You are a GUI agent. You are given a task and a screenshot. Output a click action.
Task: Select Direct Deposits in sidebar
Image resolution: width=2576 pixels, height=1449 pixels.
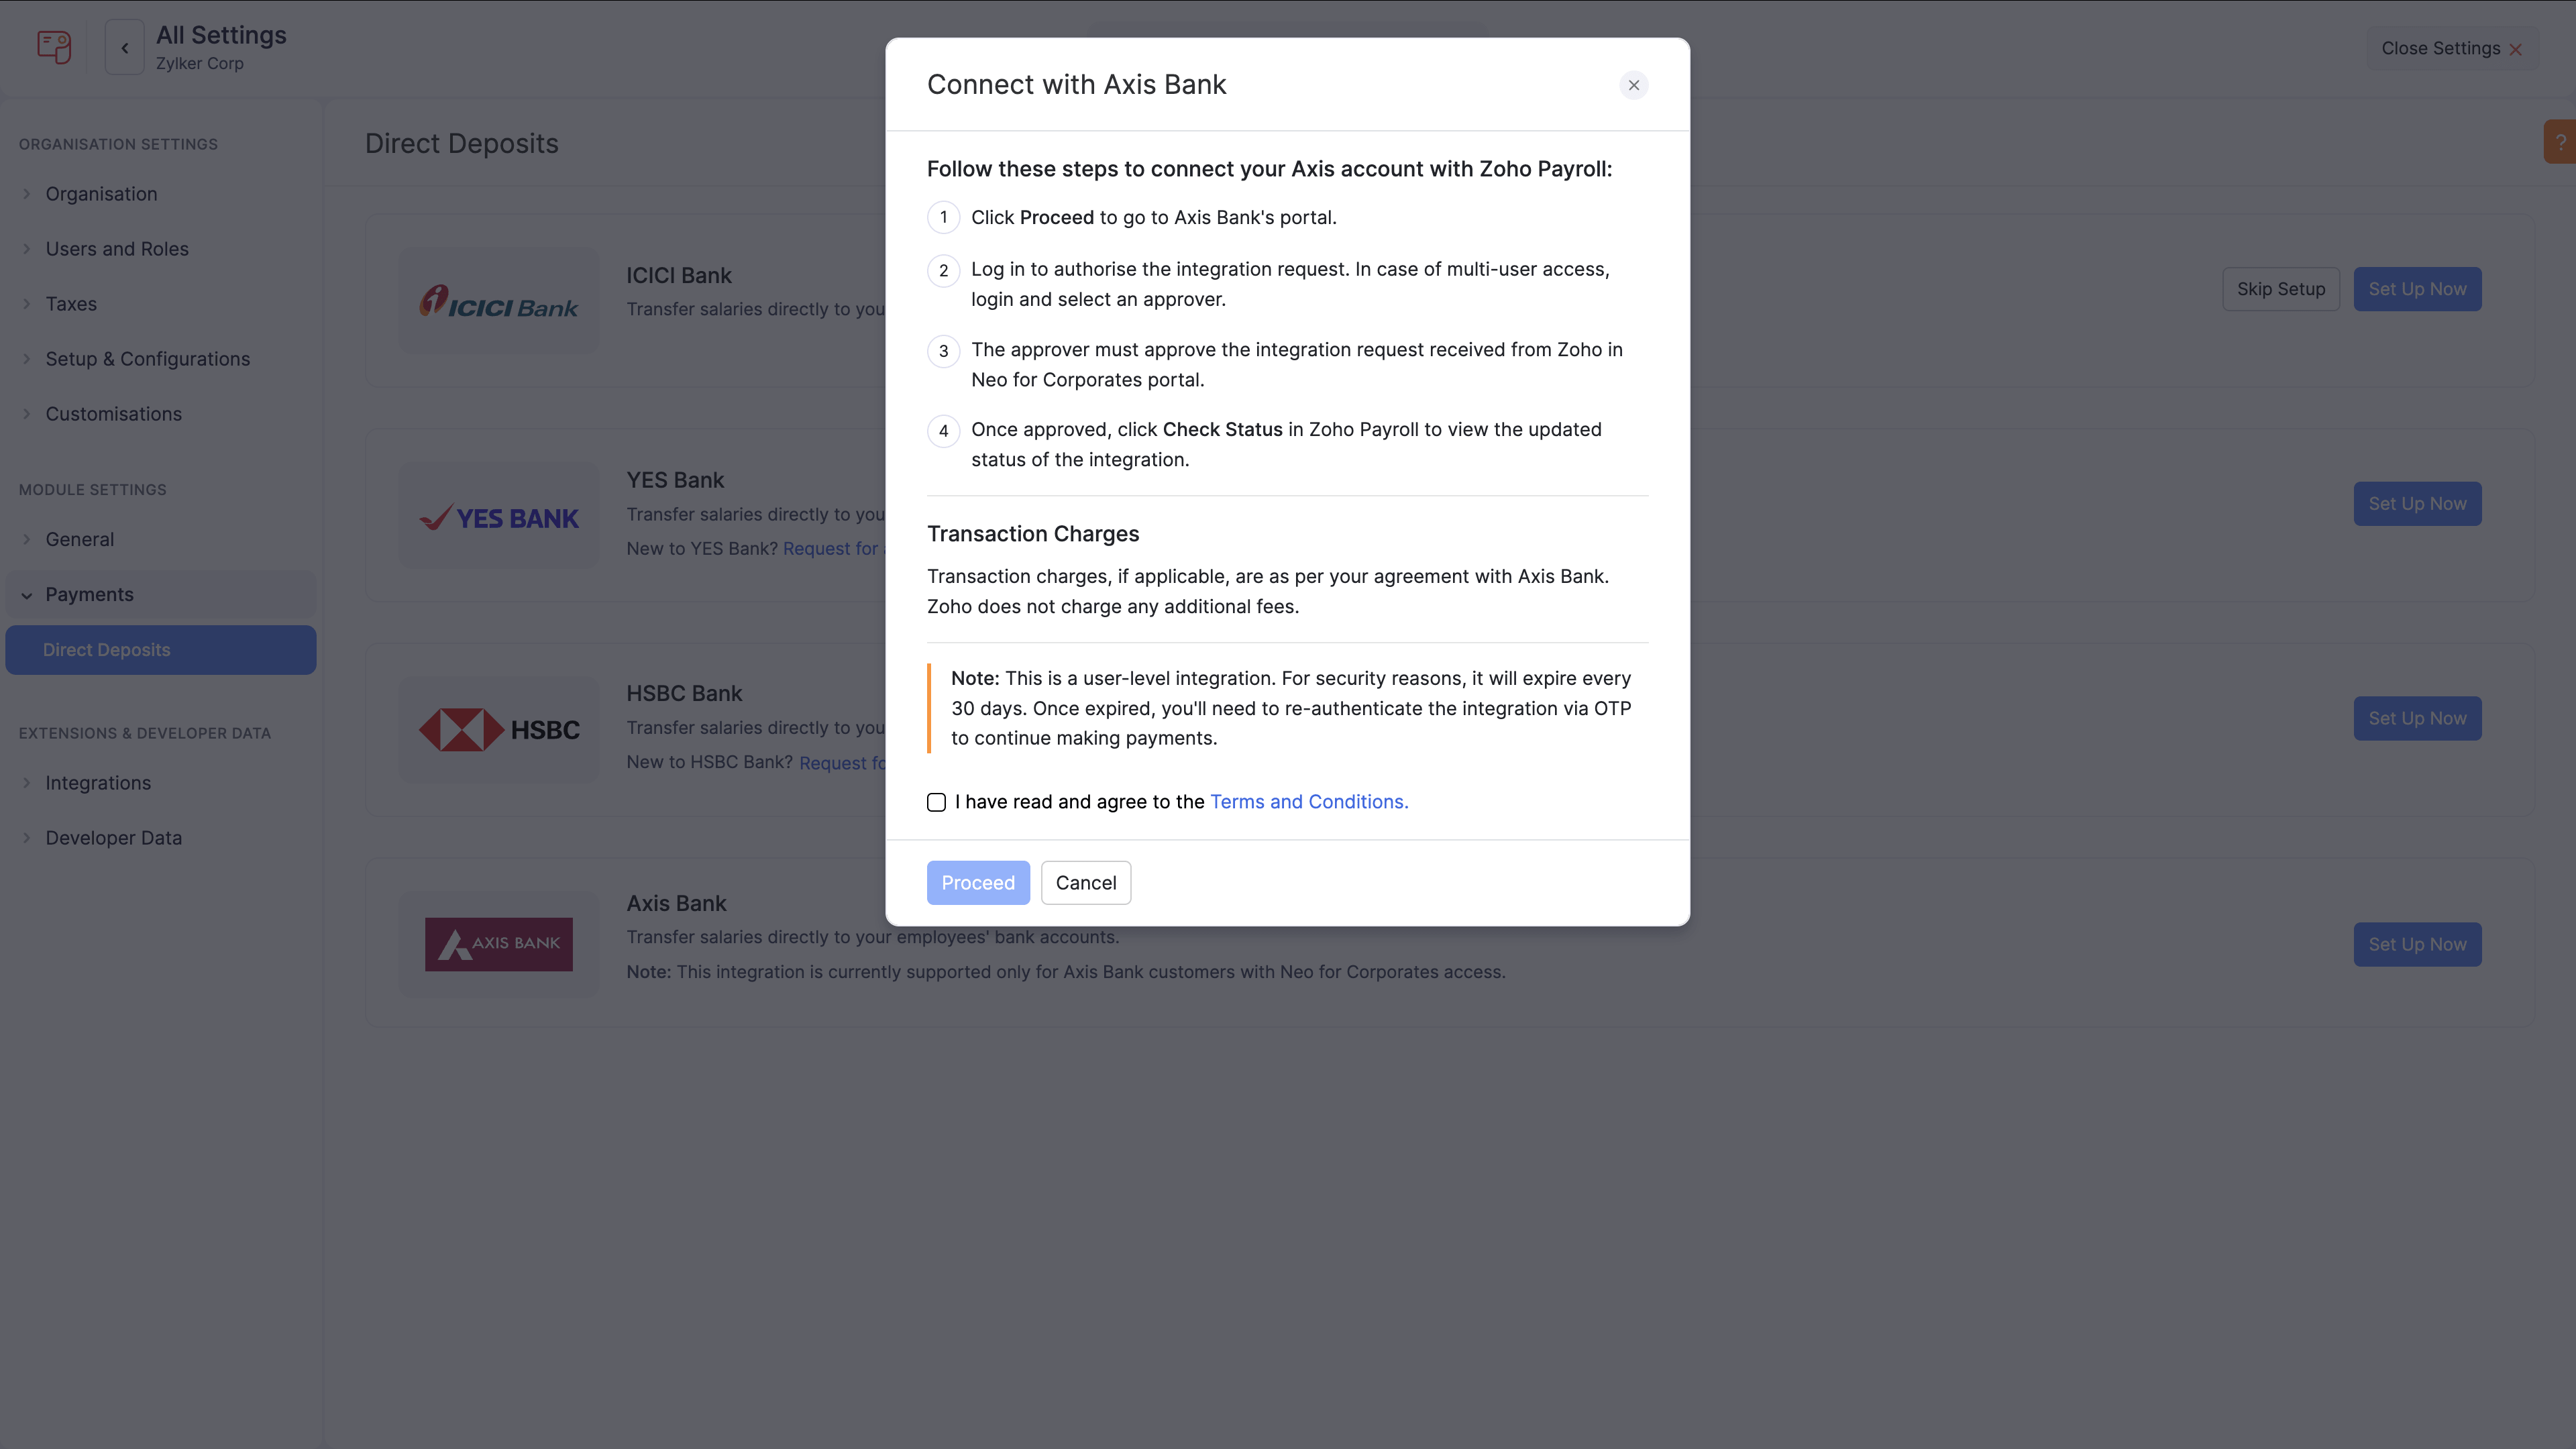161,650
